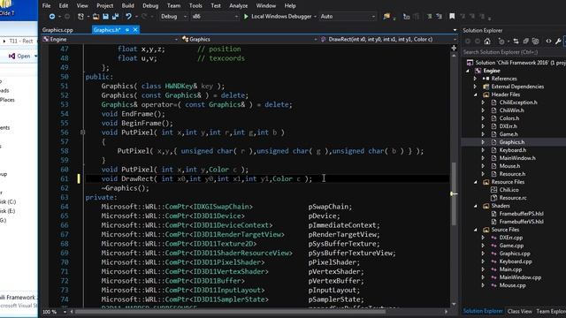Toggle a bookmark with the bookmark icon
This screenshot has width=566, height=318.
(452, 17)
